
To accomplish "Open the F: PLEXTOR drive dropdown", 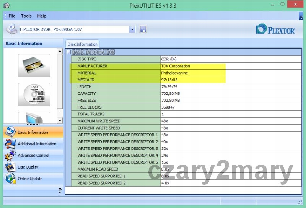I will (x=132, y=29).
